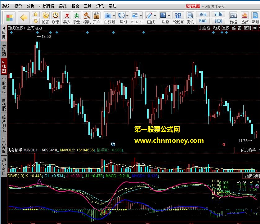The image size is (260, 224).
Task: Toggle the 均线 moving average display
Action: coord(216,28)
